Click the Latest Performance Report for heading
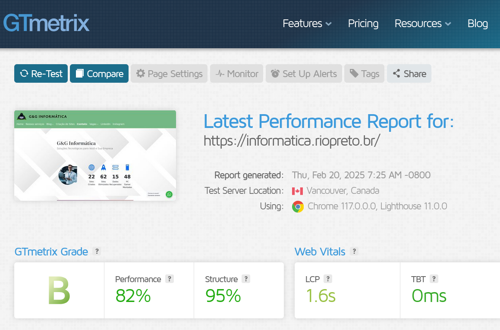Viewport: 500px width, 330px height. 329,121
